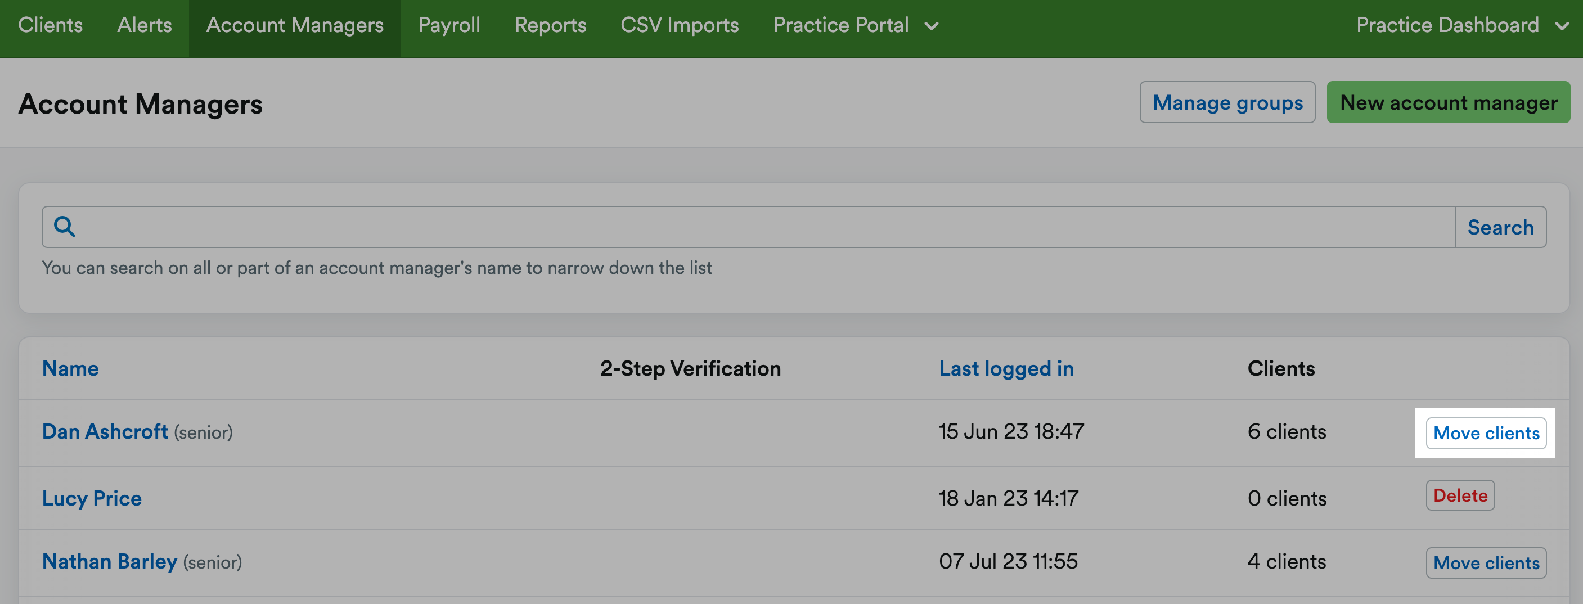
Task: Click the 2-Step Verification column header
Action: 691,368
